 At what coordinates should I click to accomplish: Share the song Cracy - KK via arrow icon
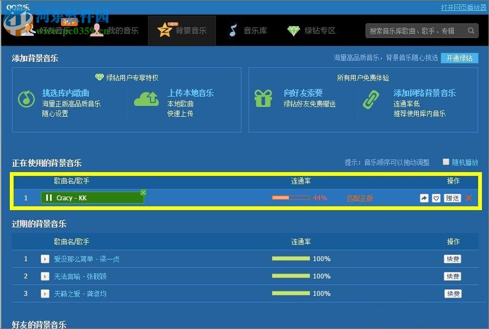tap(424, 198)
